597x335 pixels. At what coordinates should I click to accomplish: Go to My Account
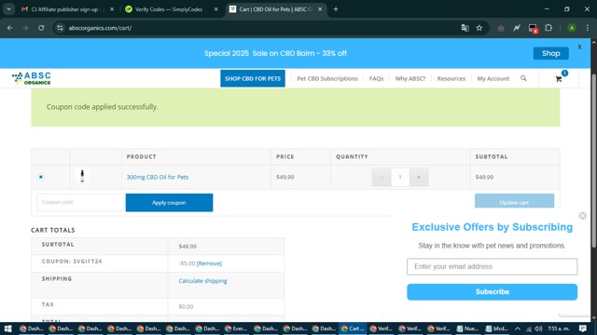pos(493,78)
